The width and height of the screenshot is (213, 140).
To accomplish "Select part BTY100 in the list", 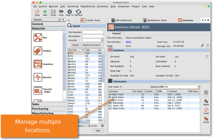I will [85, 89].
